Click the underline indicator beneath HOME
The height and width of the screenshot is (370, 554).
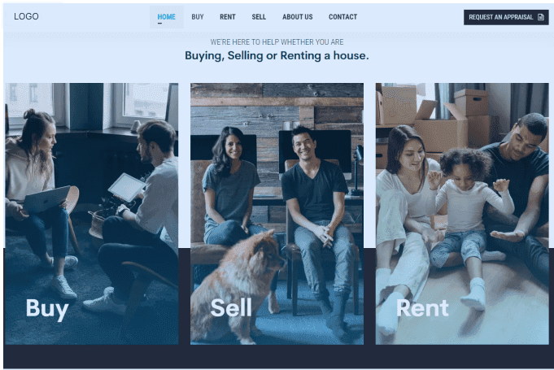tap(159, 24)
